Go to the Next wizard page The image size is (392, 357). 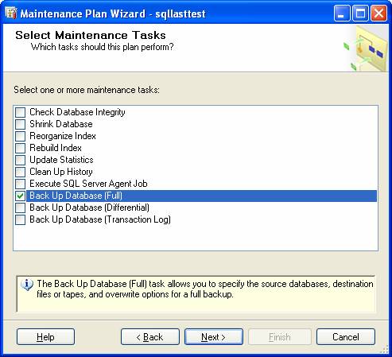point(214,337)
